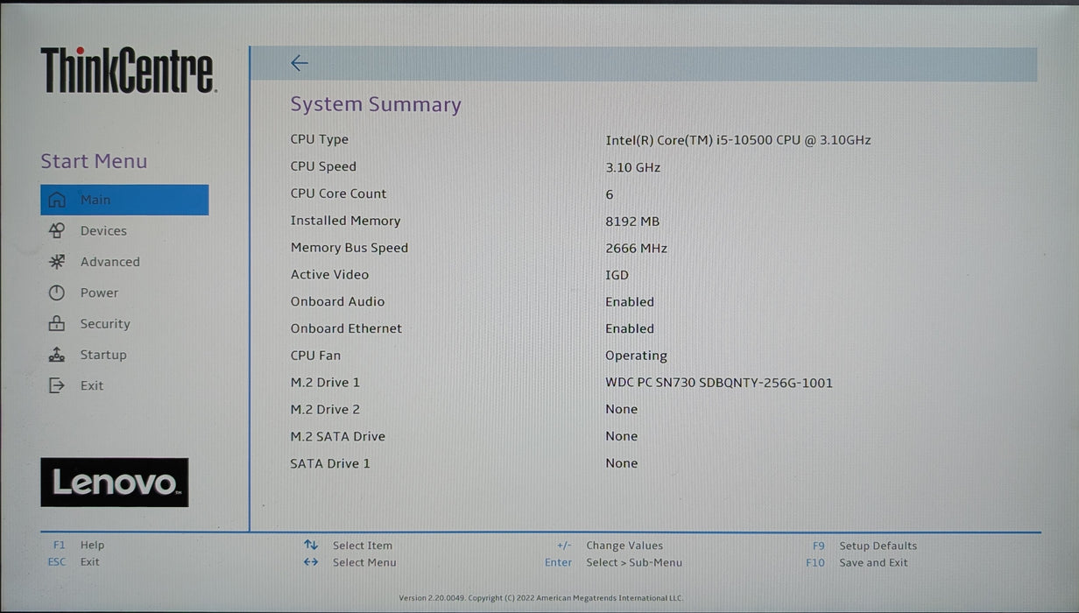Click the left-right Select Menu arrows icon
The image size is (1079, 613).
(311, 562)
